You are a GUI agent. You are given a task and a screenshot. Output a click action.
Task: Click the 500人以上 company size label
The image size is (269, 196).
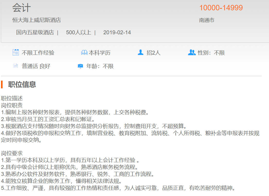point(78,32)
